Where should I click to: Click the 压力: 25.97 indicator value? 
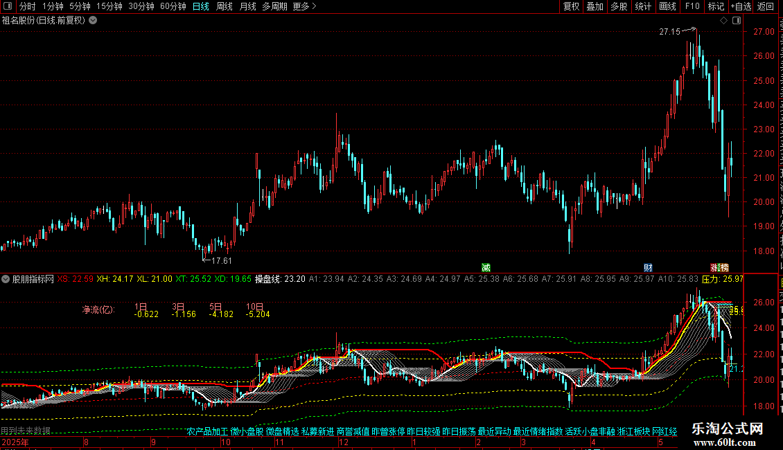[723, 279]
